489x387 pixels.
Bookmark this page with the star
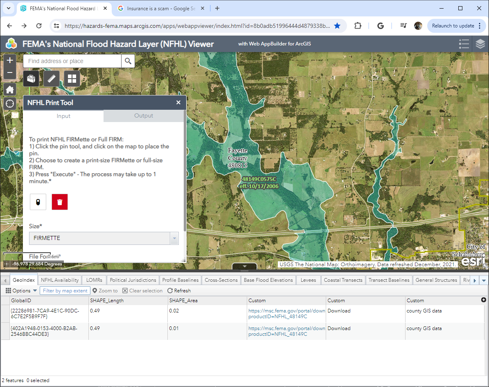[x=337, y=26]
